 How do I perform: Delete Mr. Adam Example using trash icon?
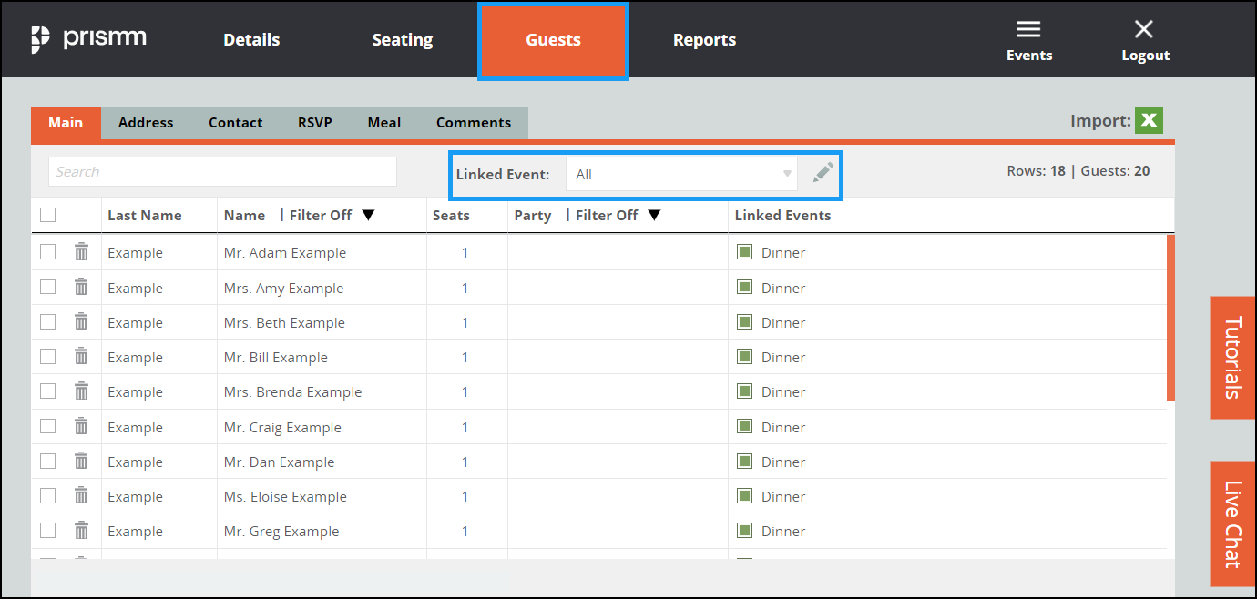click(81, 252)
